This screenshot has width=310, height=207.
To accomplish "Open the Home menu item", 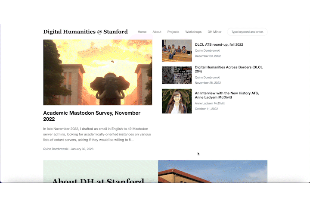I will (x=142, y=31).
